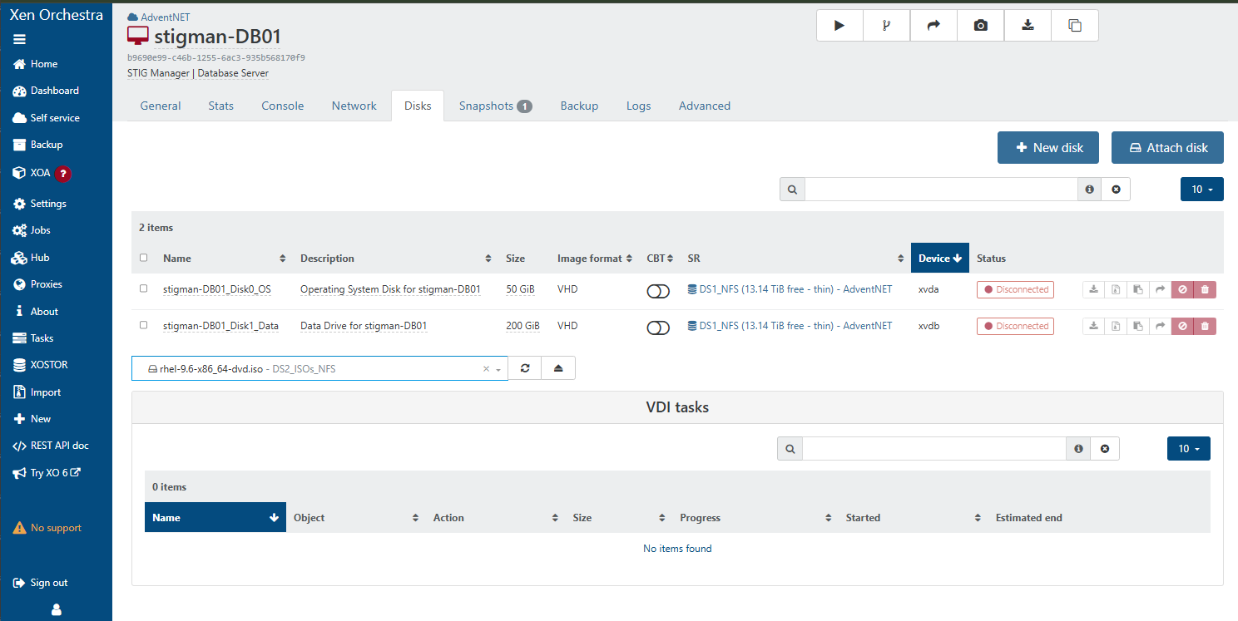
Task: Click the copy VM icon in the toolbar
Action: (x=1074, y=26)
